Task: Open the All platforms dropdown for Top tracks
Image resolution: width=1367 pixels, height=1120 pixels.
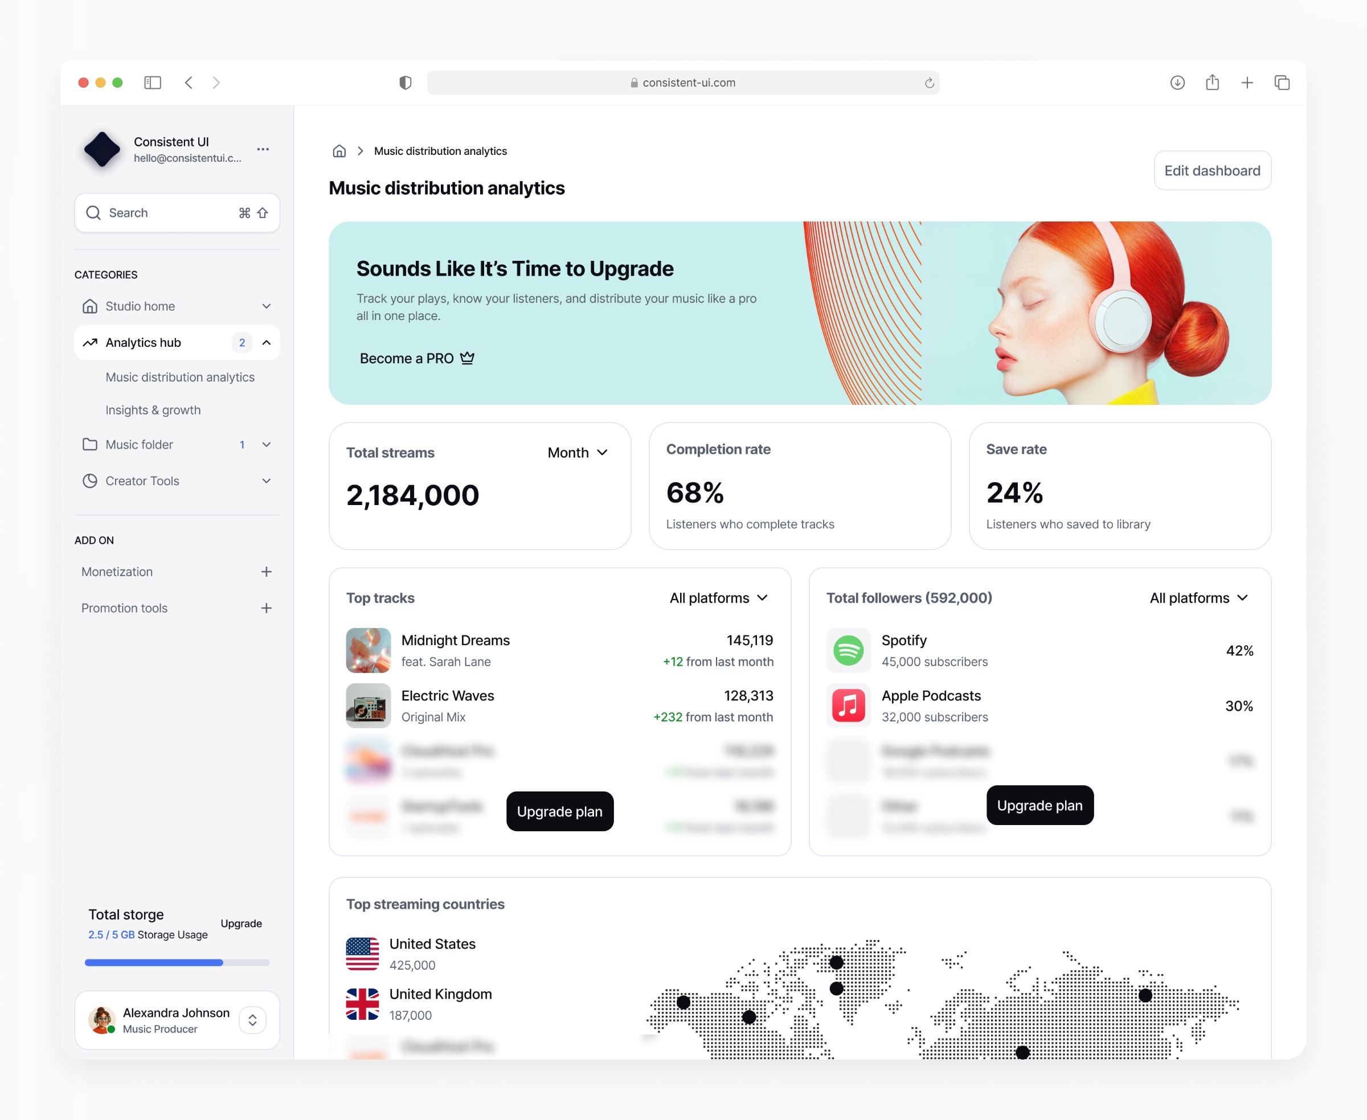Action: 718,598
